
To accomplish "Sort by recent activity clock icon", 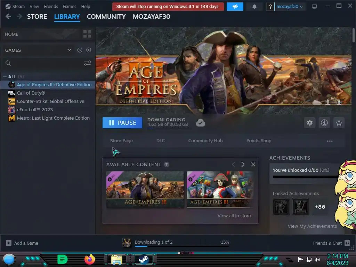I will pos(80,50).
